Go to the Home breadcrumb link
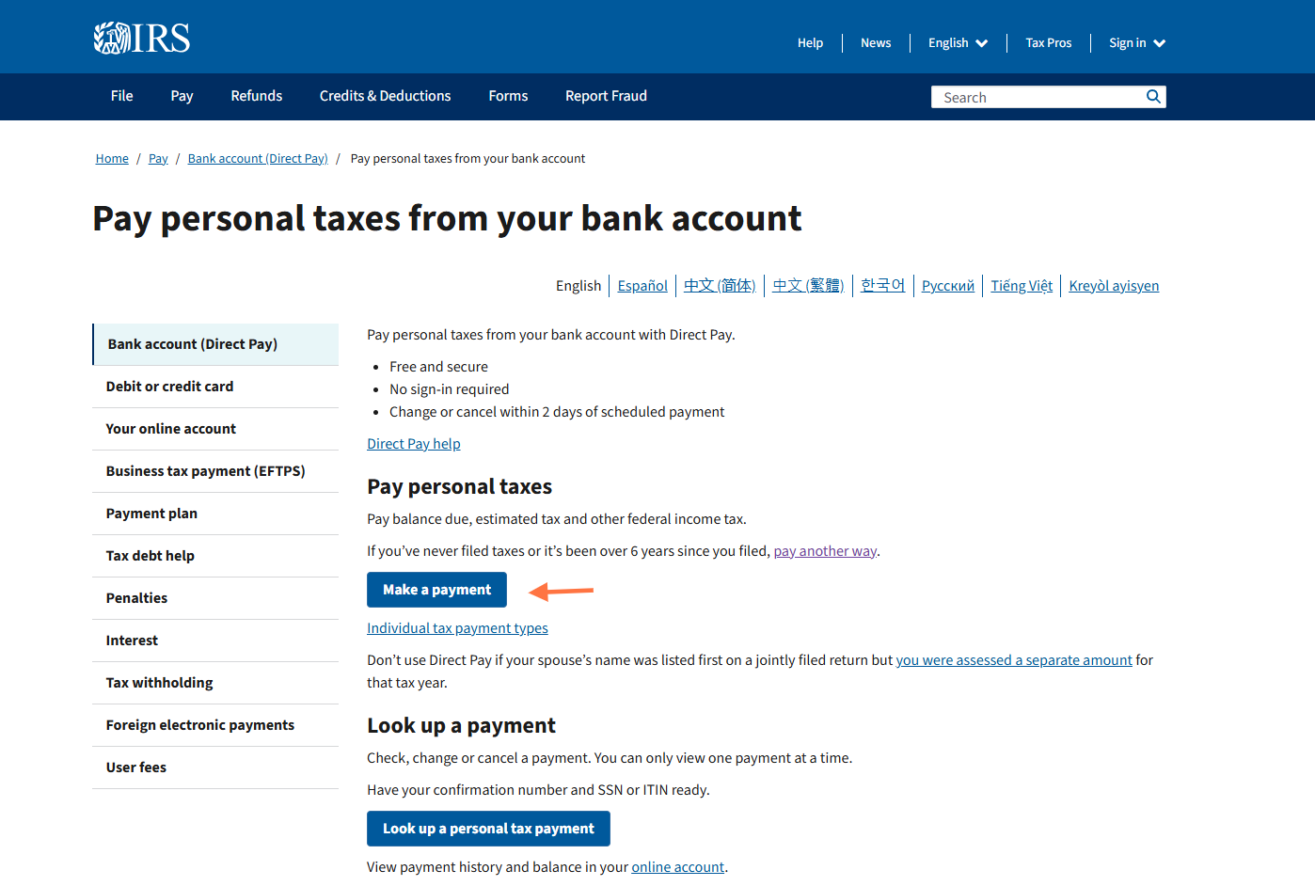The width and height of the screenshot is (1315, 886). pyautogui.click(x=112, y=159)
